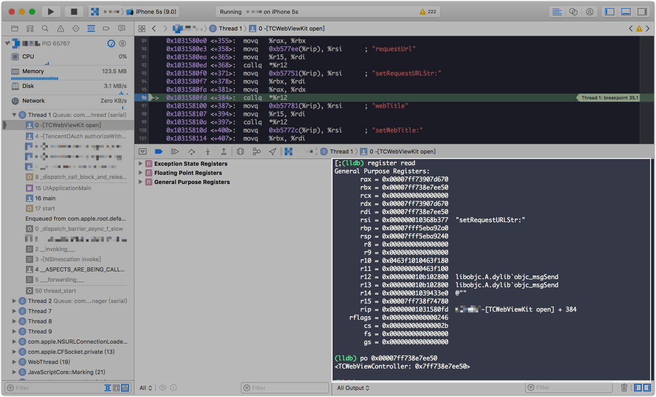656x397 pixels.
Task: Click the 222 warnings indicator
Action: 427,12
